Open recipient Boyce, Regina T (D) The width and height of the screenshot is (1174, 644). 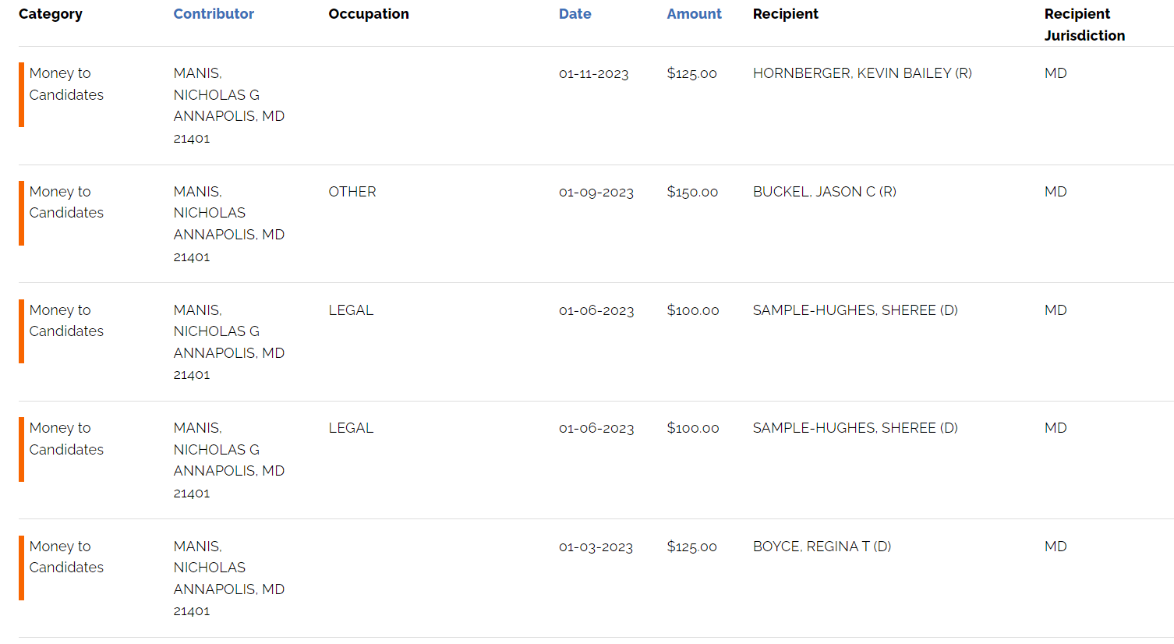point(822,547)
